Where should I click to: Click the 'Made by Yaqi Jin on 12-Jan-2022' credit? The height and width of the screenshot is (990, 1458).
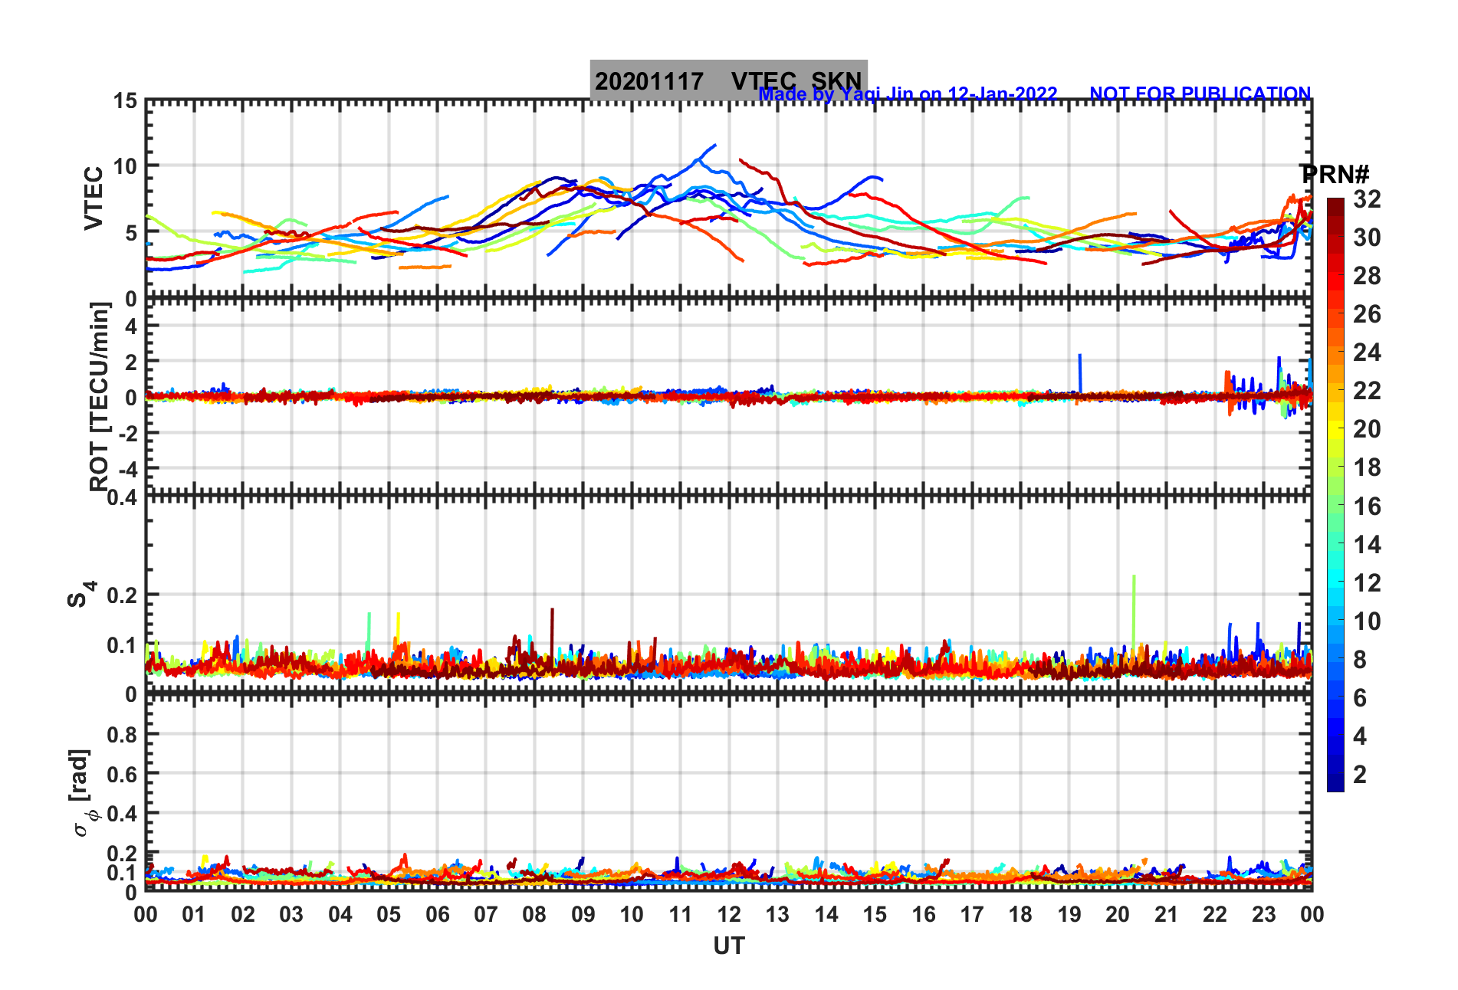(908, 93)
